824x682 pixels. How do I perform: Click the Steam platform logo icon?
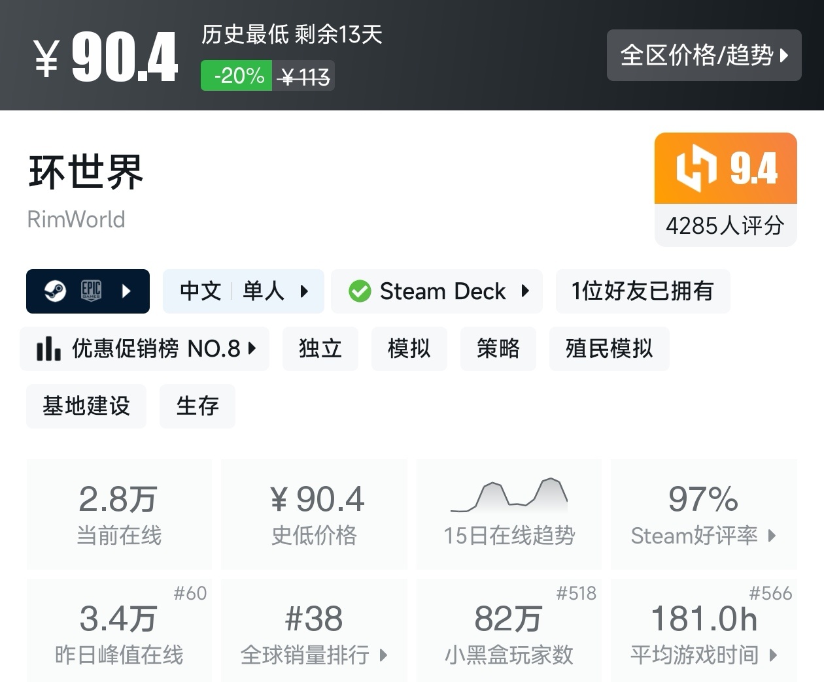point(55,291)
